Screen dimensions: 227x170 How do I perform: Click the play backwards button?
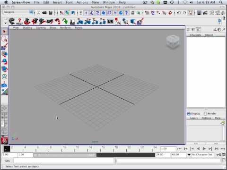(x=198, y=149)
